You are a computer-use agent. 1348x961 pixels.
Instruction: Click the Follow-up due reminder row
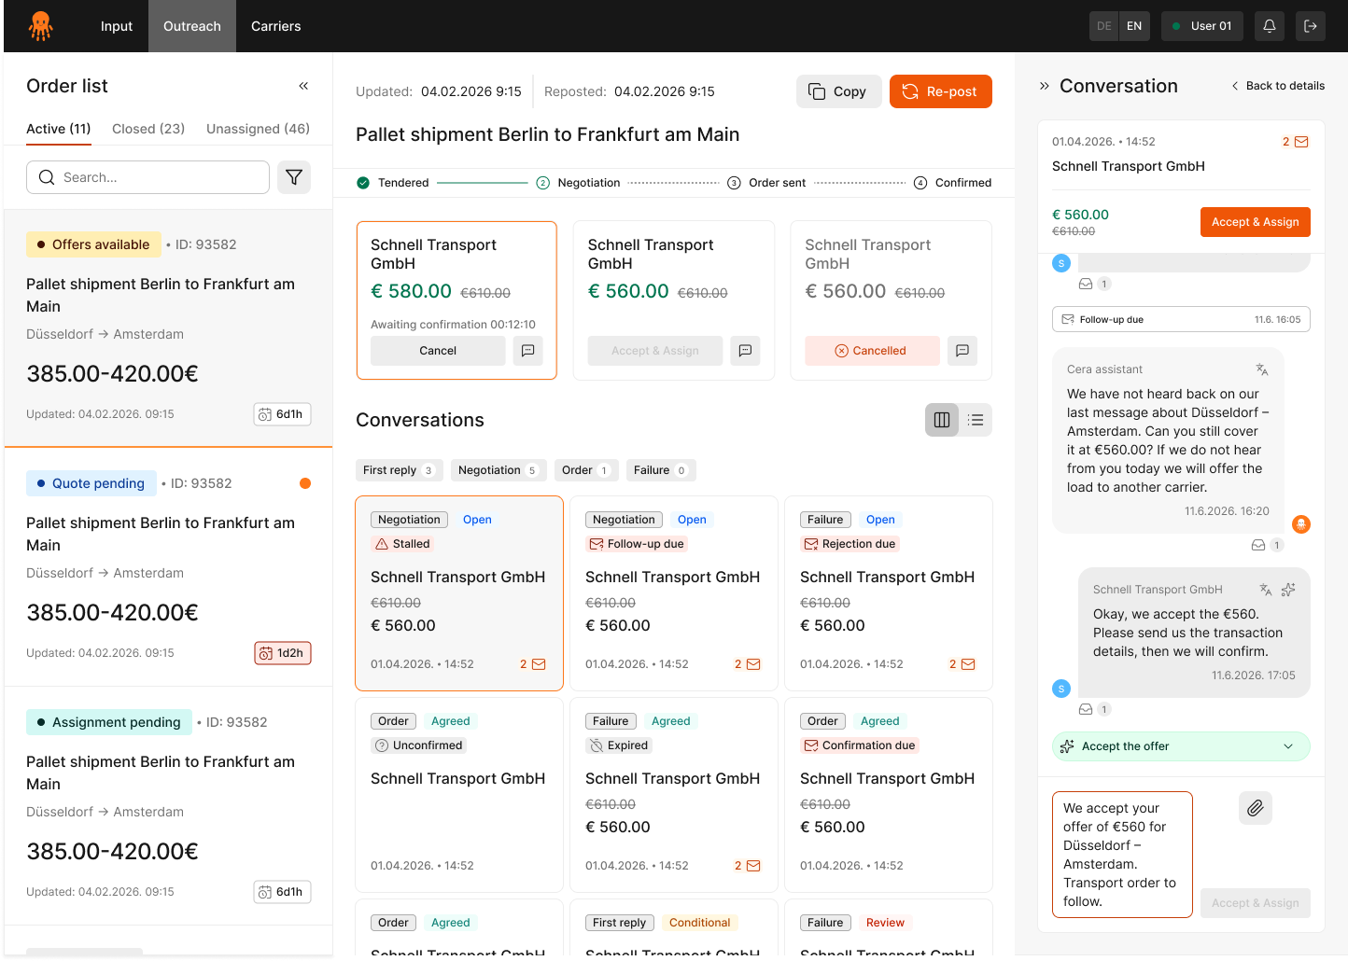click(1181, 319)
